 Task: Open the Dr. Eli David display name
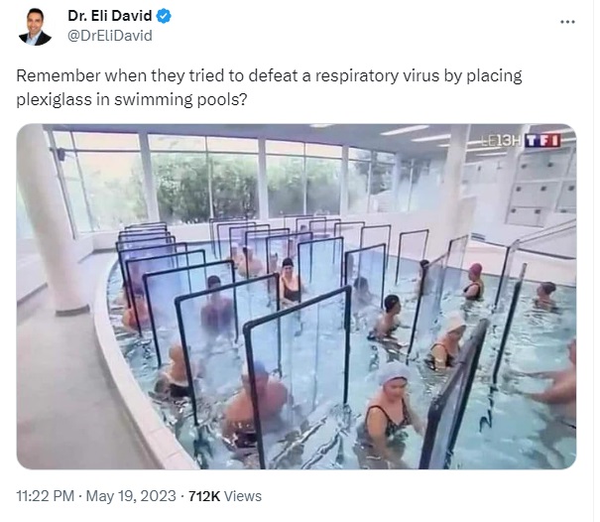point(110,16)
